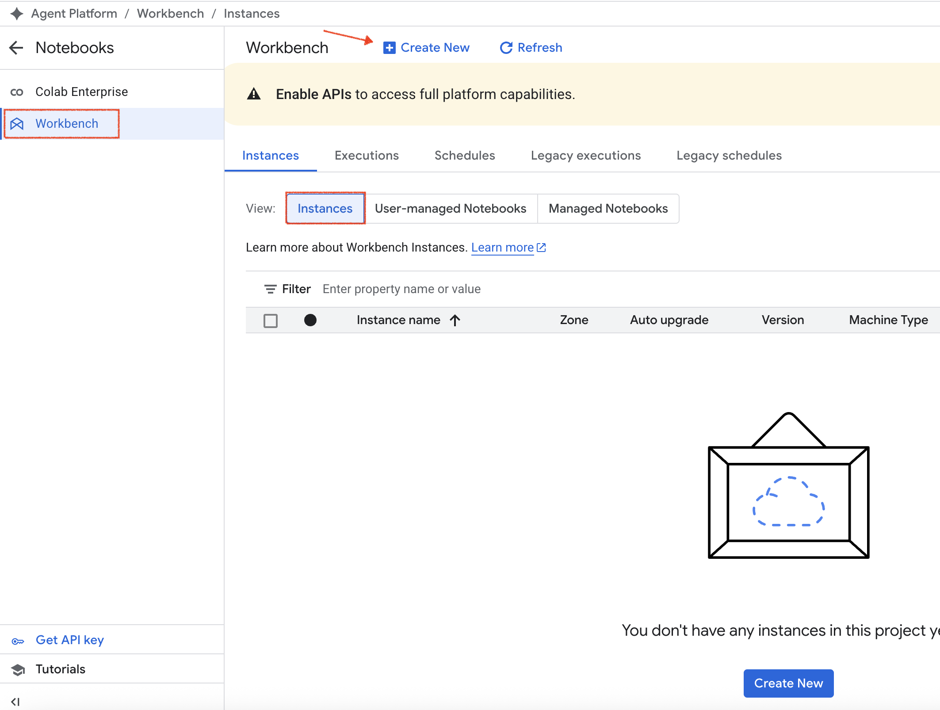
Task: Select the Instances view button
Action: [325, 209]
